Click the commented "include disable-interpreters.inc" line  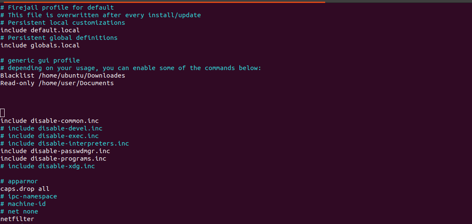64,143
